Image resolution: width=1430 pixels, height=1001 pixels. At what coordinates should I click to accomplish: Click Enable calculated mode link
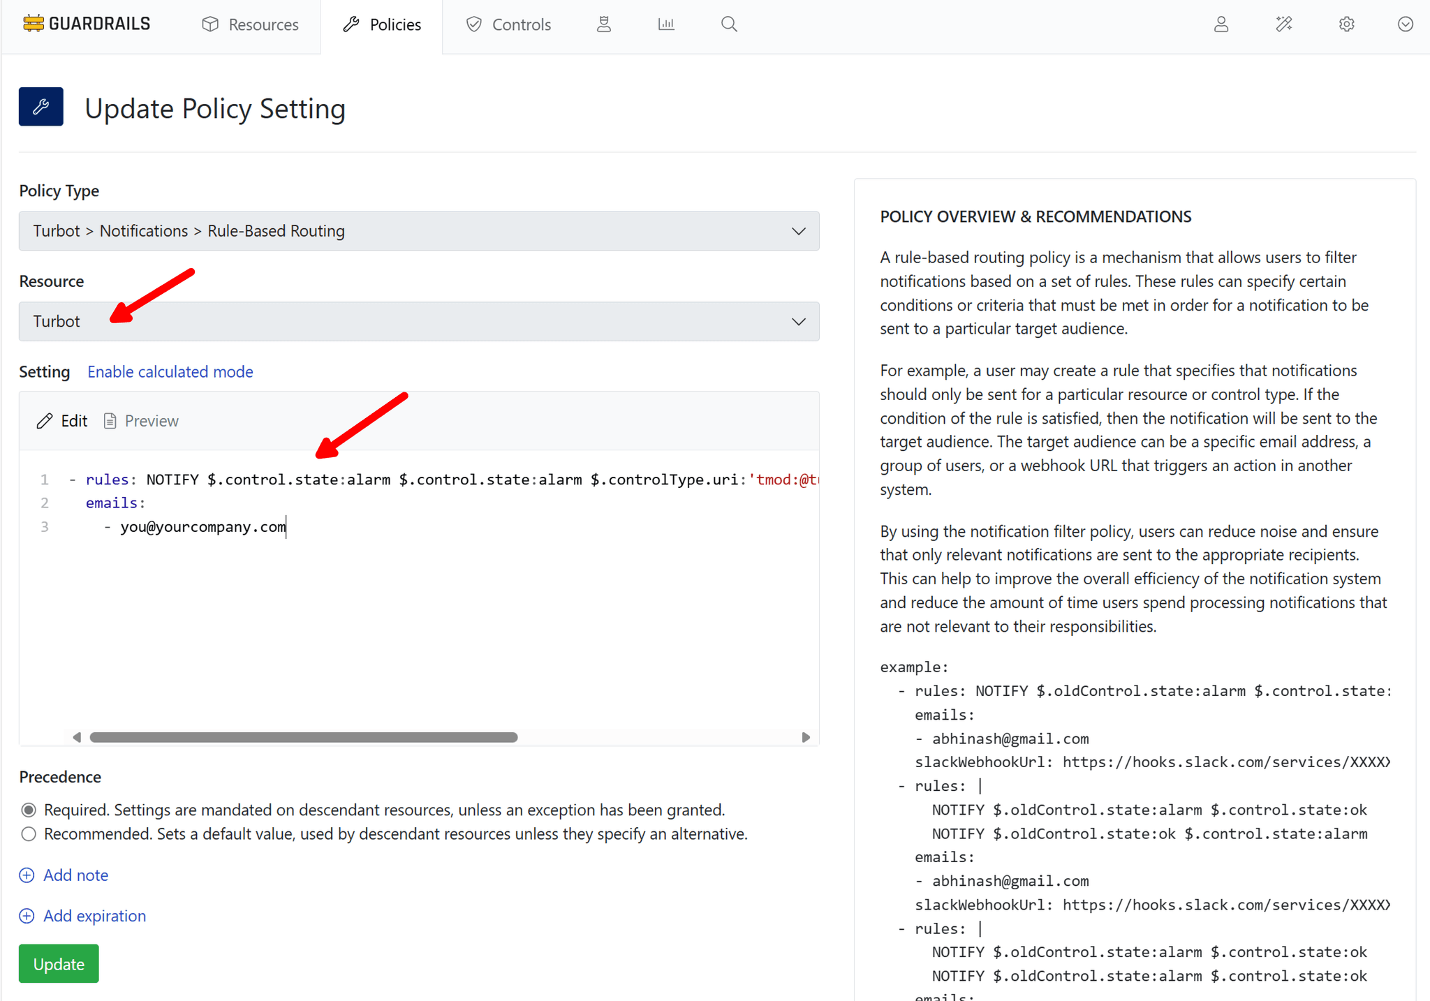pos(170,372)
